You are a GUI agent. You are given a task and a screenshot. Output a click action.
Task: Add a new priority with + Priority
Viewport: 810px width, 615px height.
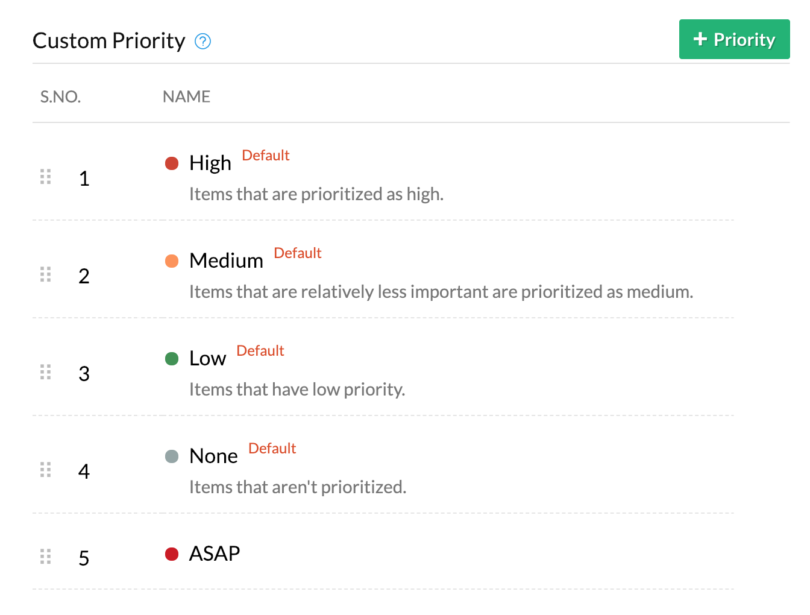point(734,39)
